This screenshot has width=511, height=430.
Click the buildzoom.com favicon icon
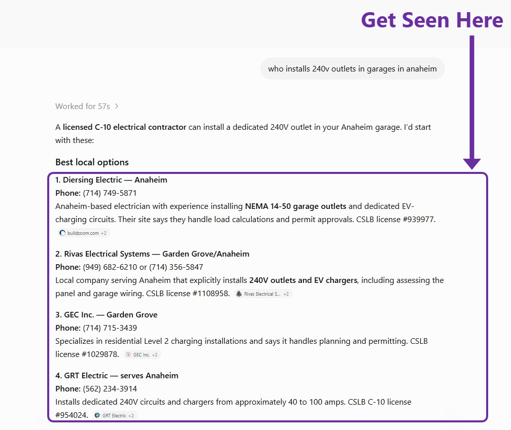coord(62,233)
